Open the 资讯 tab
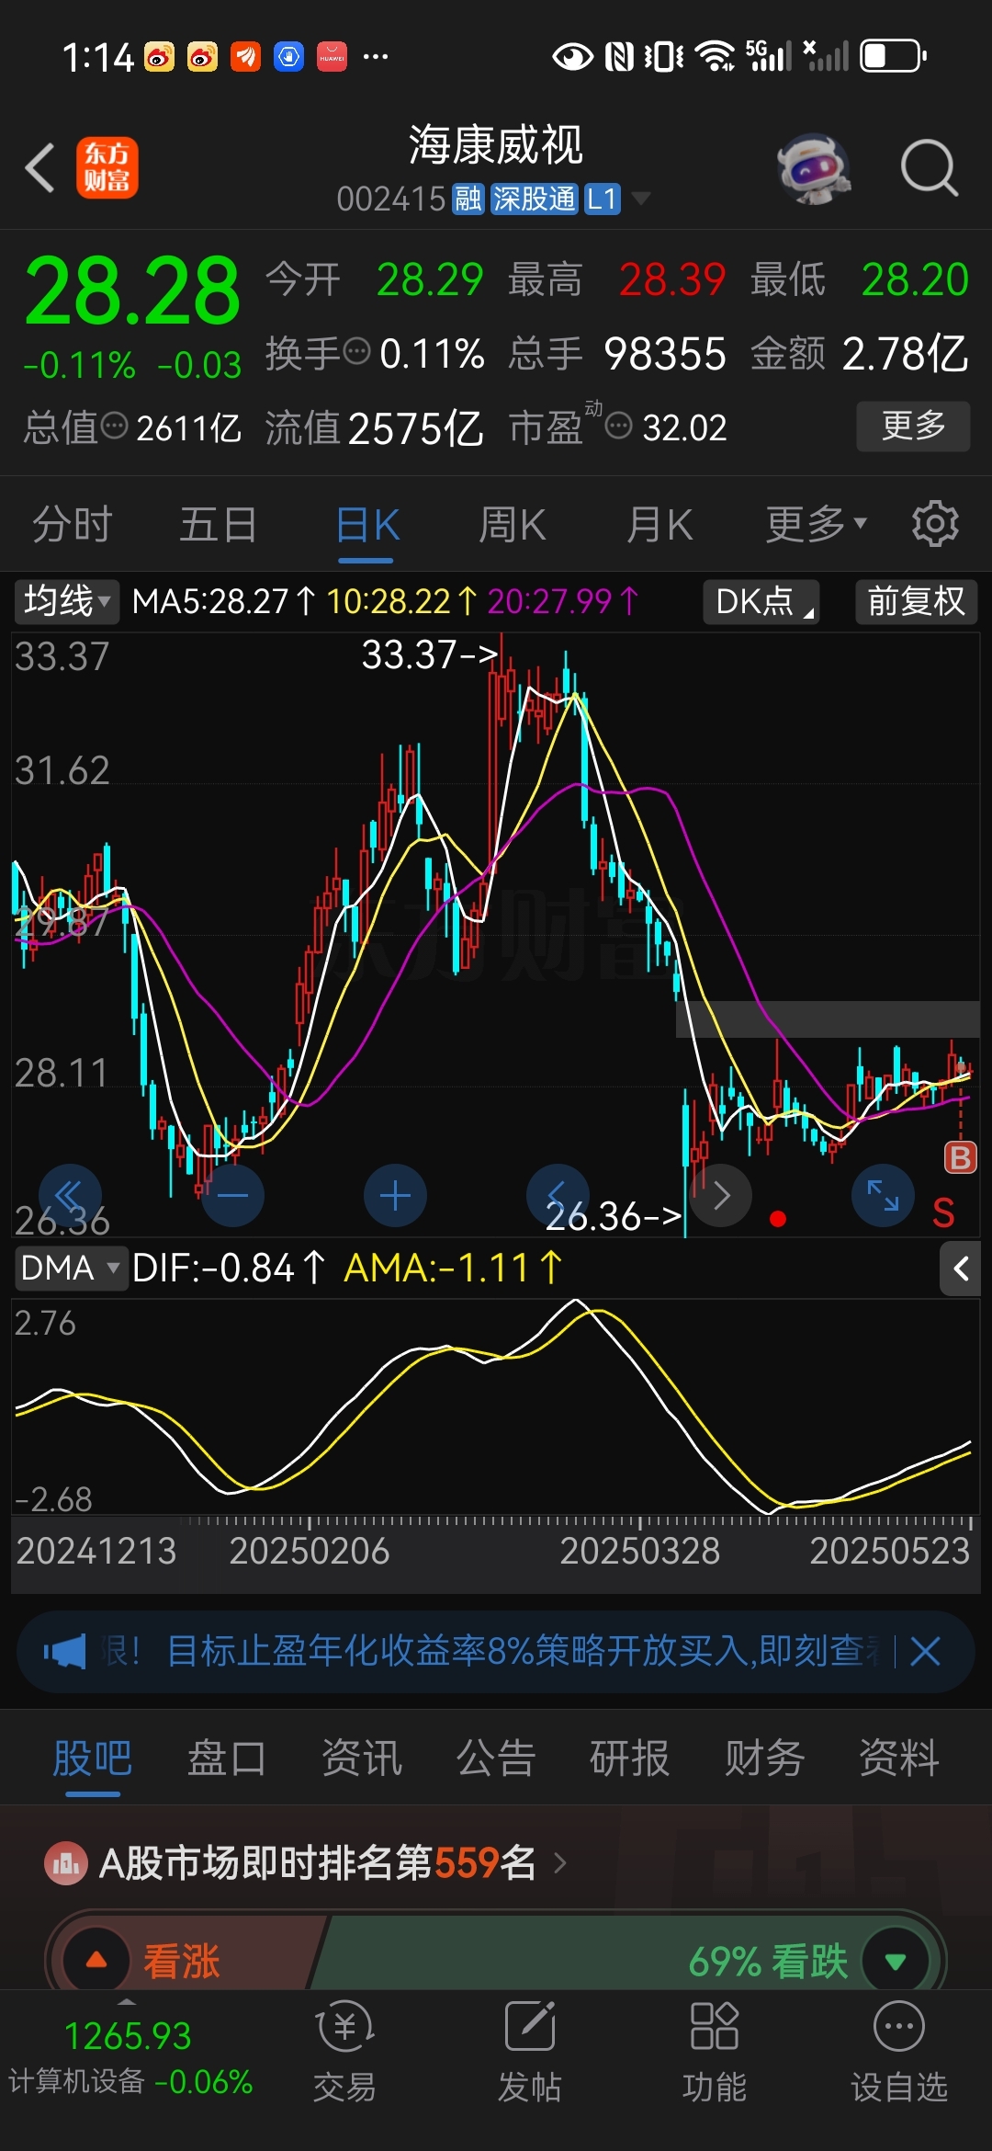Viewport: 992px width, 2151px height. 361,1758
